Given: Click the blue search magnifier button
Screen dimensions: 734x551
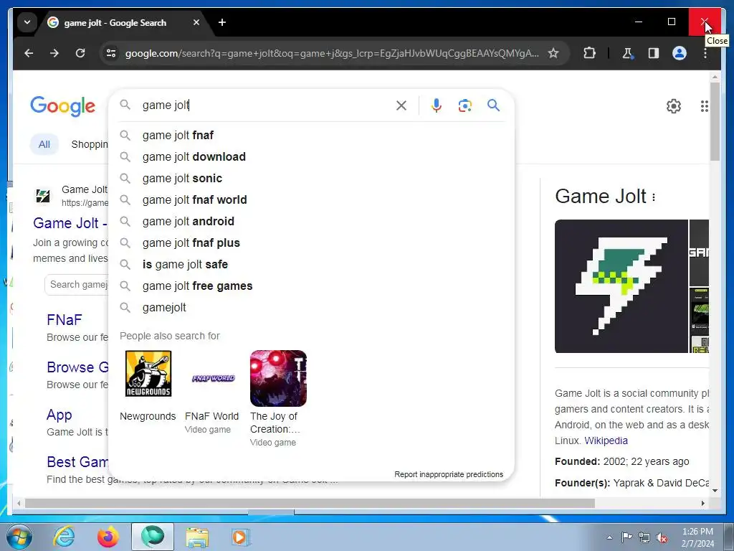Looking at the screenshot, I should click(x=493, y=105).
